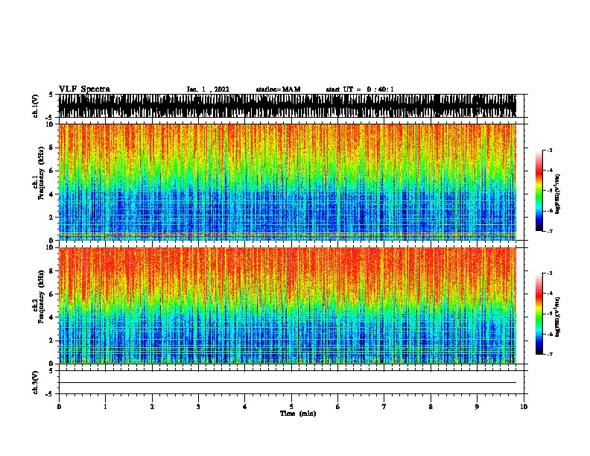Click the "-3" value on ch.1 color bar

(550, 150)
